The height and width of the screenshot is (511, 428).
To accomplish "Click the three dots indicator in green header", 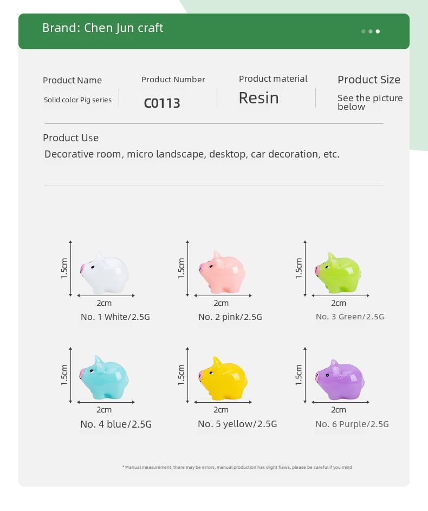I will [x=371, y=31].
